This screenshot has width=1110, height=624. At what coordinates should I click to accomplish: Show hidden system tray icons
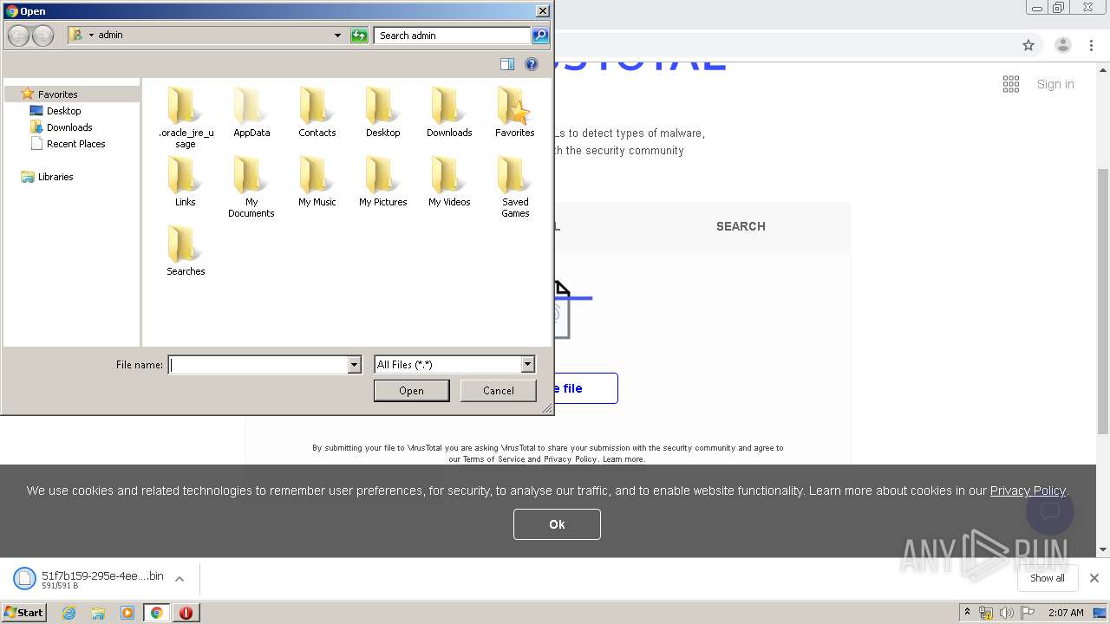pyautogui.click(x=967, y=613)
